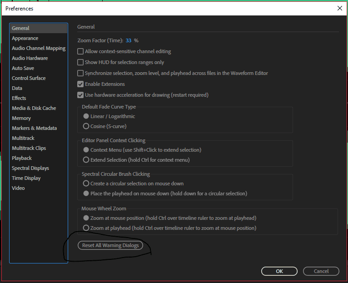The image size is (348, 283).
Task: Cancel the Preferences dialog
Action: [x=321, y=271]
